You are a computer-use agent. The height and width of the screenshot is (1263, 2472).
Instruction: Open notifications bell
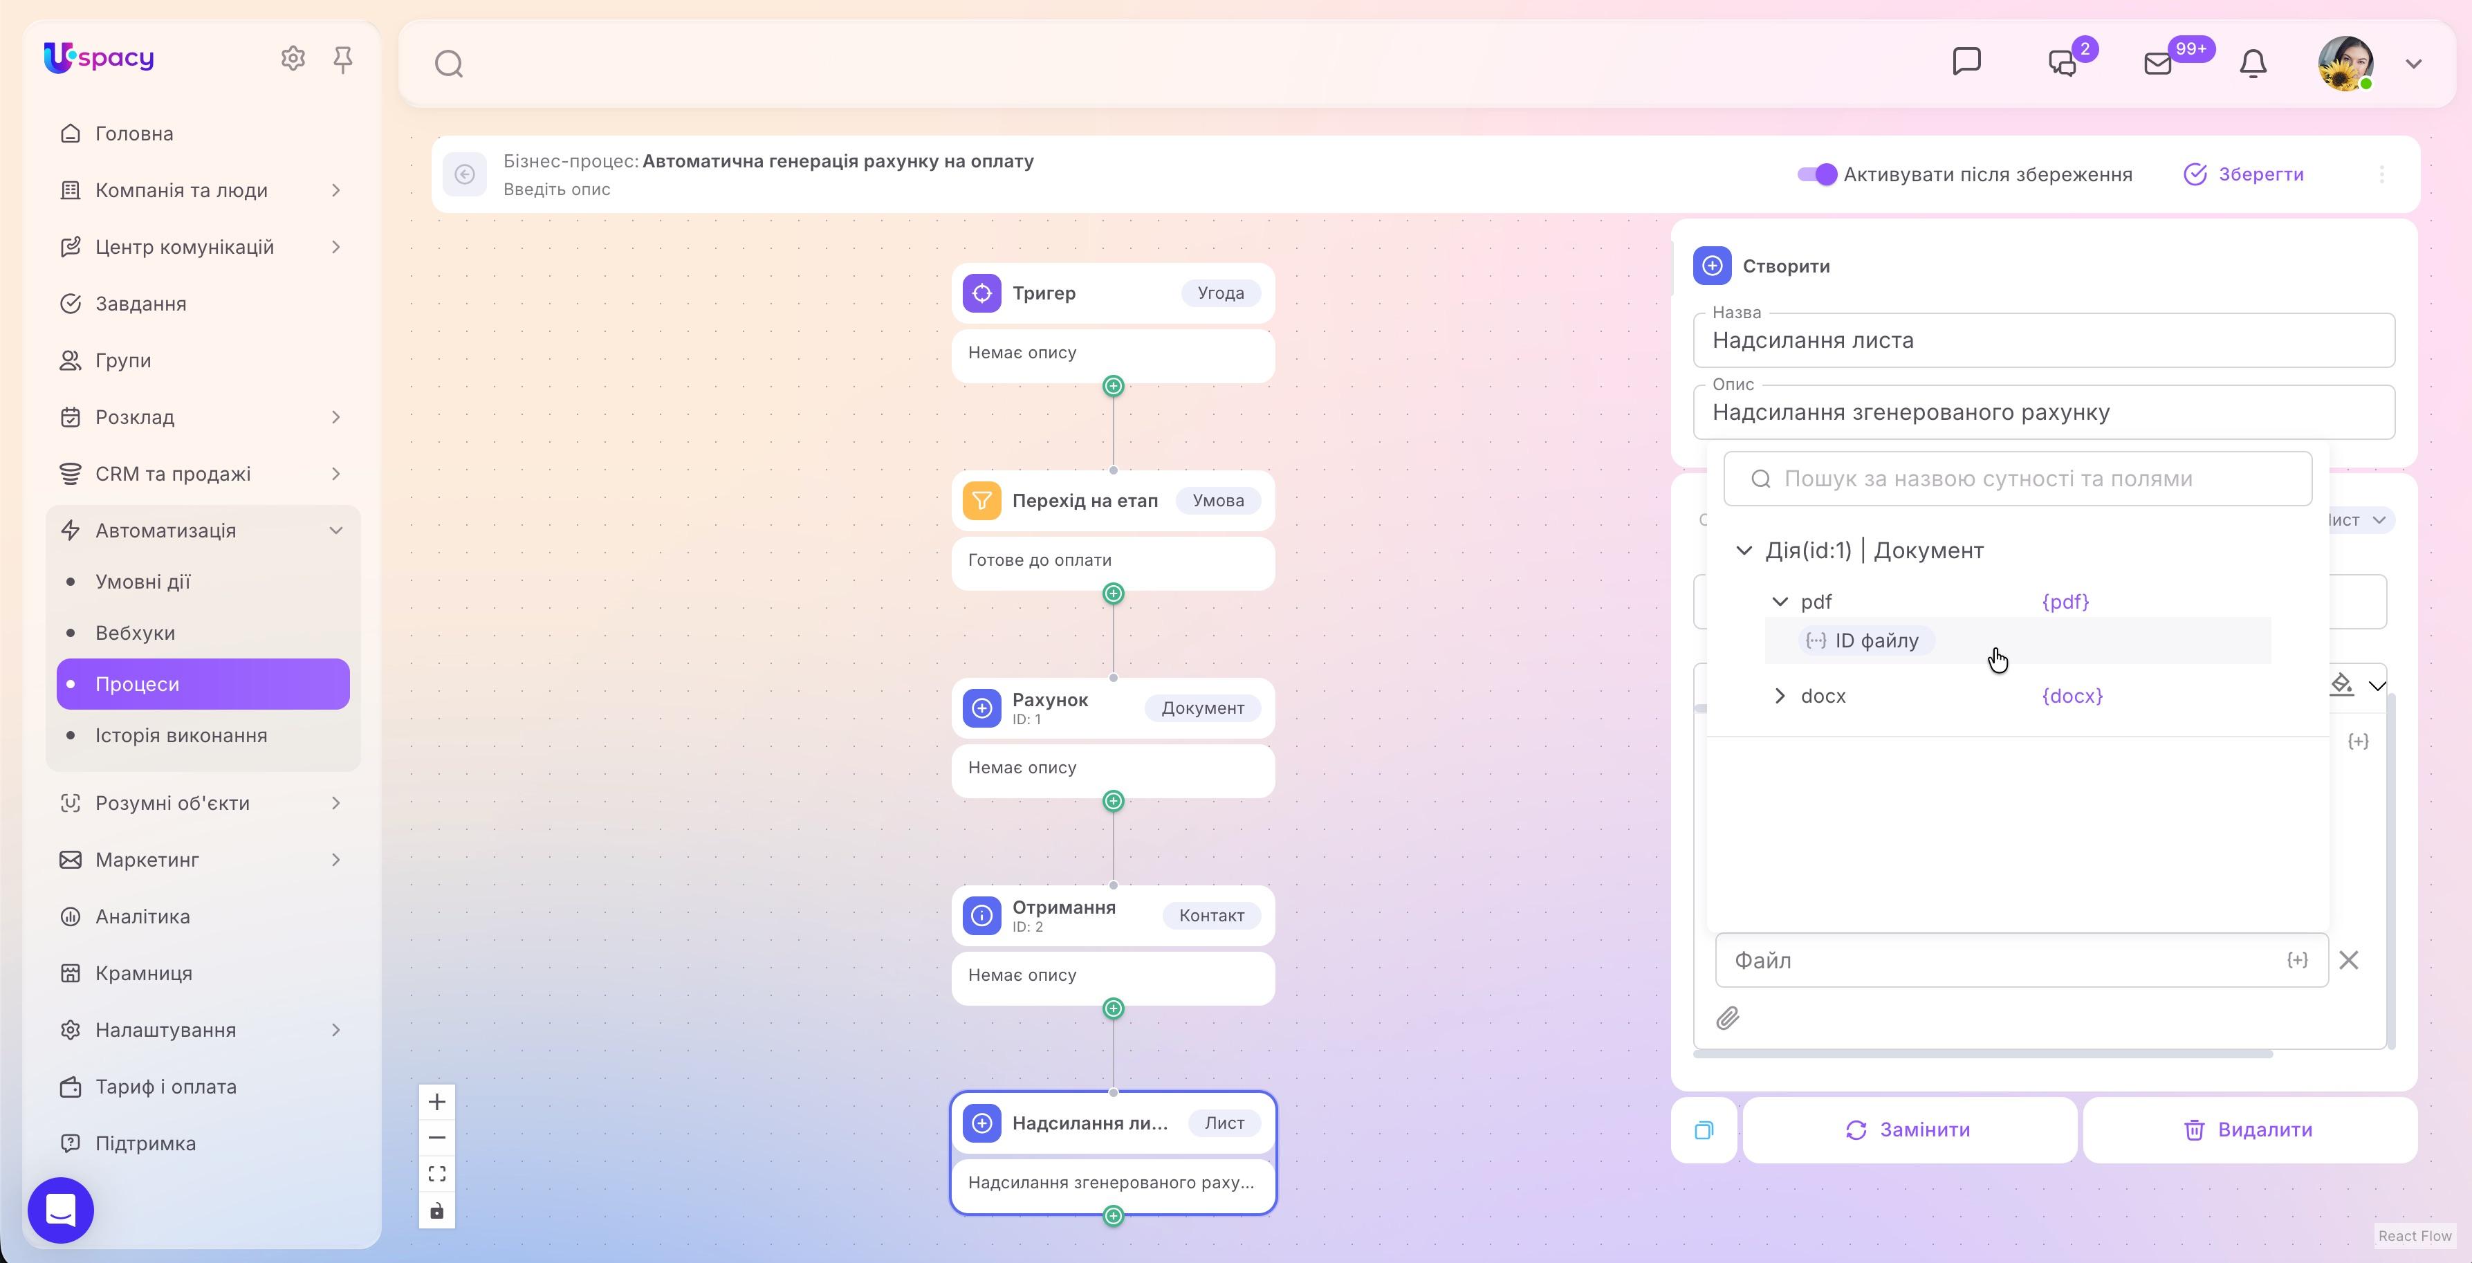click(2252, 64)
